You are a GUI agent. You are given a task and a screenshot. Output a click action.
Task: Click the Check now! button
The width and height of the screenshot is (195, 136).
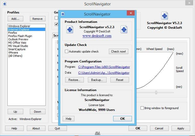[x=119, y=52]
